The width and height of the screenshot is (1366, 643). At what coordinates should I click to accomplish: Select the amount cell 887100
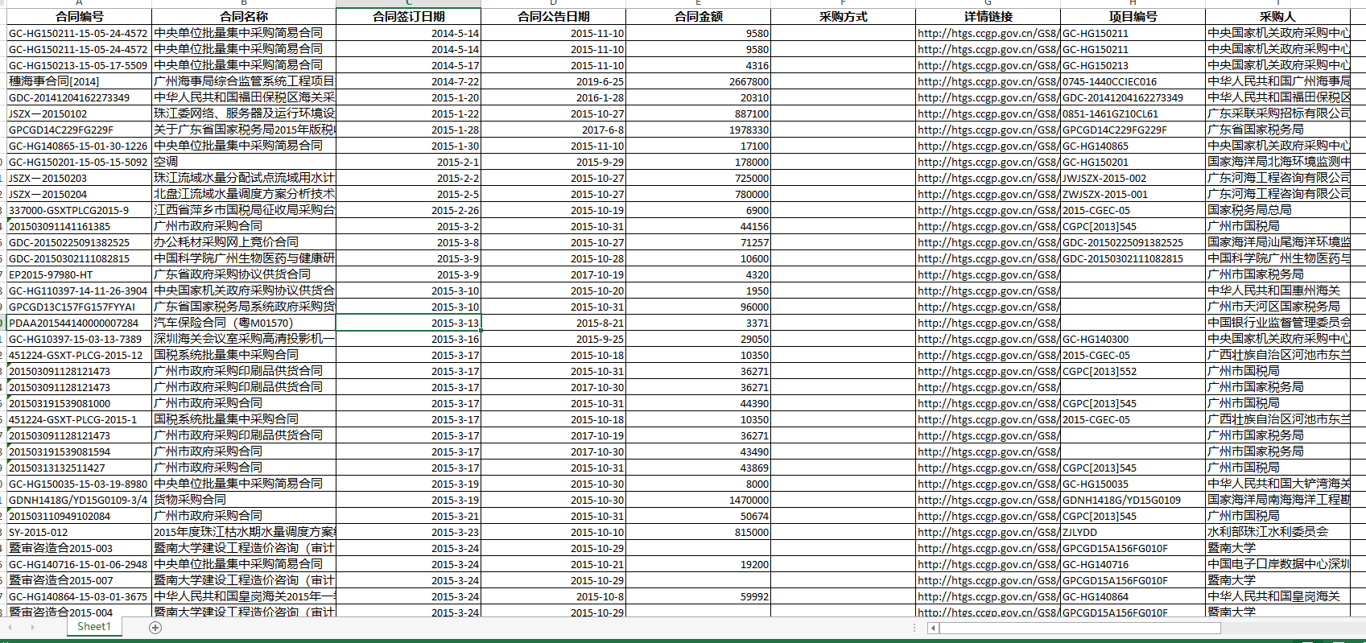[698, 113]
